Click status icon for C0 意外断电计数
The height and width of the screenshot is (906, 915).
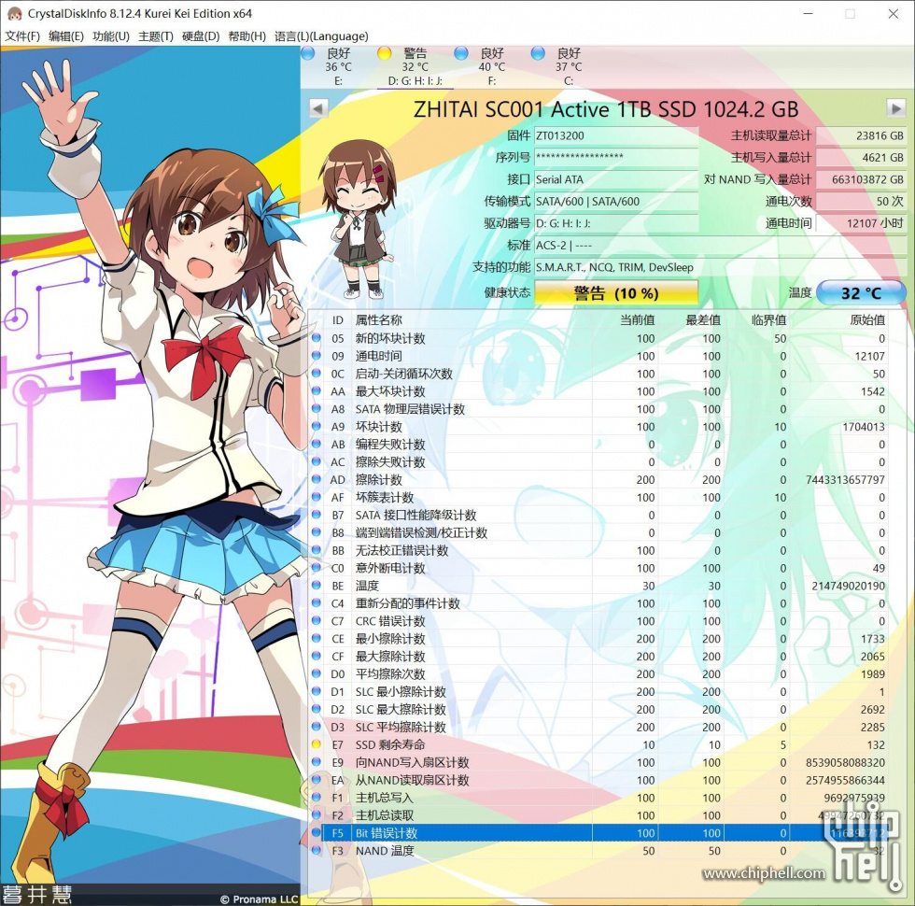(317, 567)
